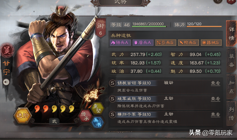Tap the first red awakening star
Screen dimensions: 237x140
pyautogui.click(x=37, y=109)
